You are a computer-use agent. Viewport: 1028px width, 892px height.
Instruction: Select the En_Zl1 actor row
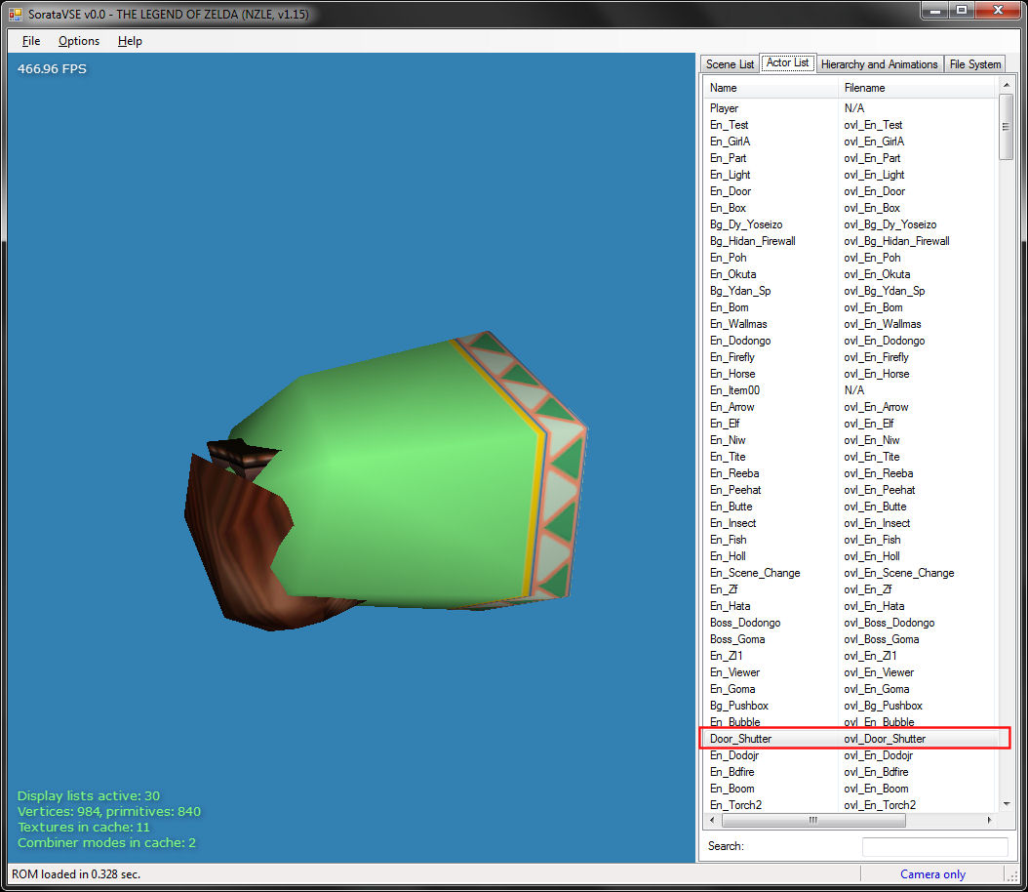point(851,657)
